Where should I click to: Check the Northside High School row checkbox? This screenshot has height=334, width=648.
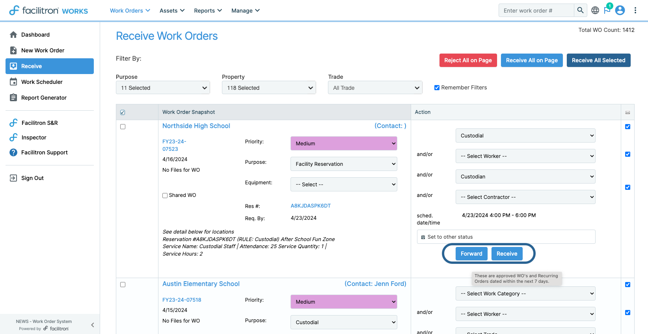[123, 126]
